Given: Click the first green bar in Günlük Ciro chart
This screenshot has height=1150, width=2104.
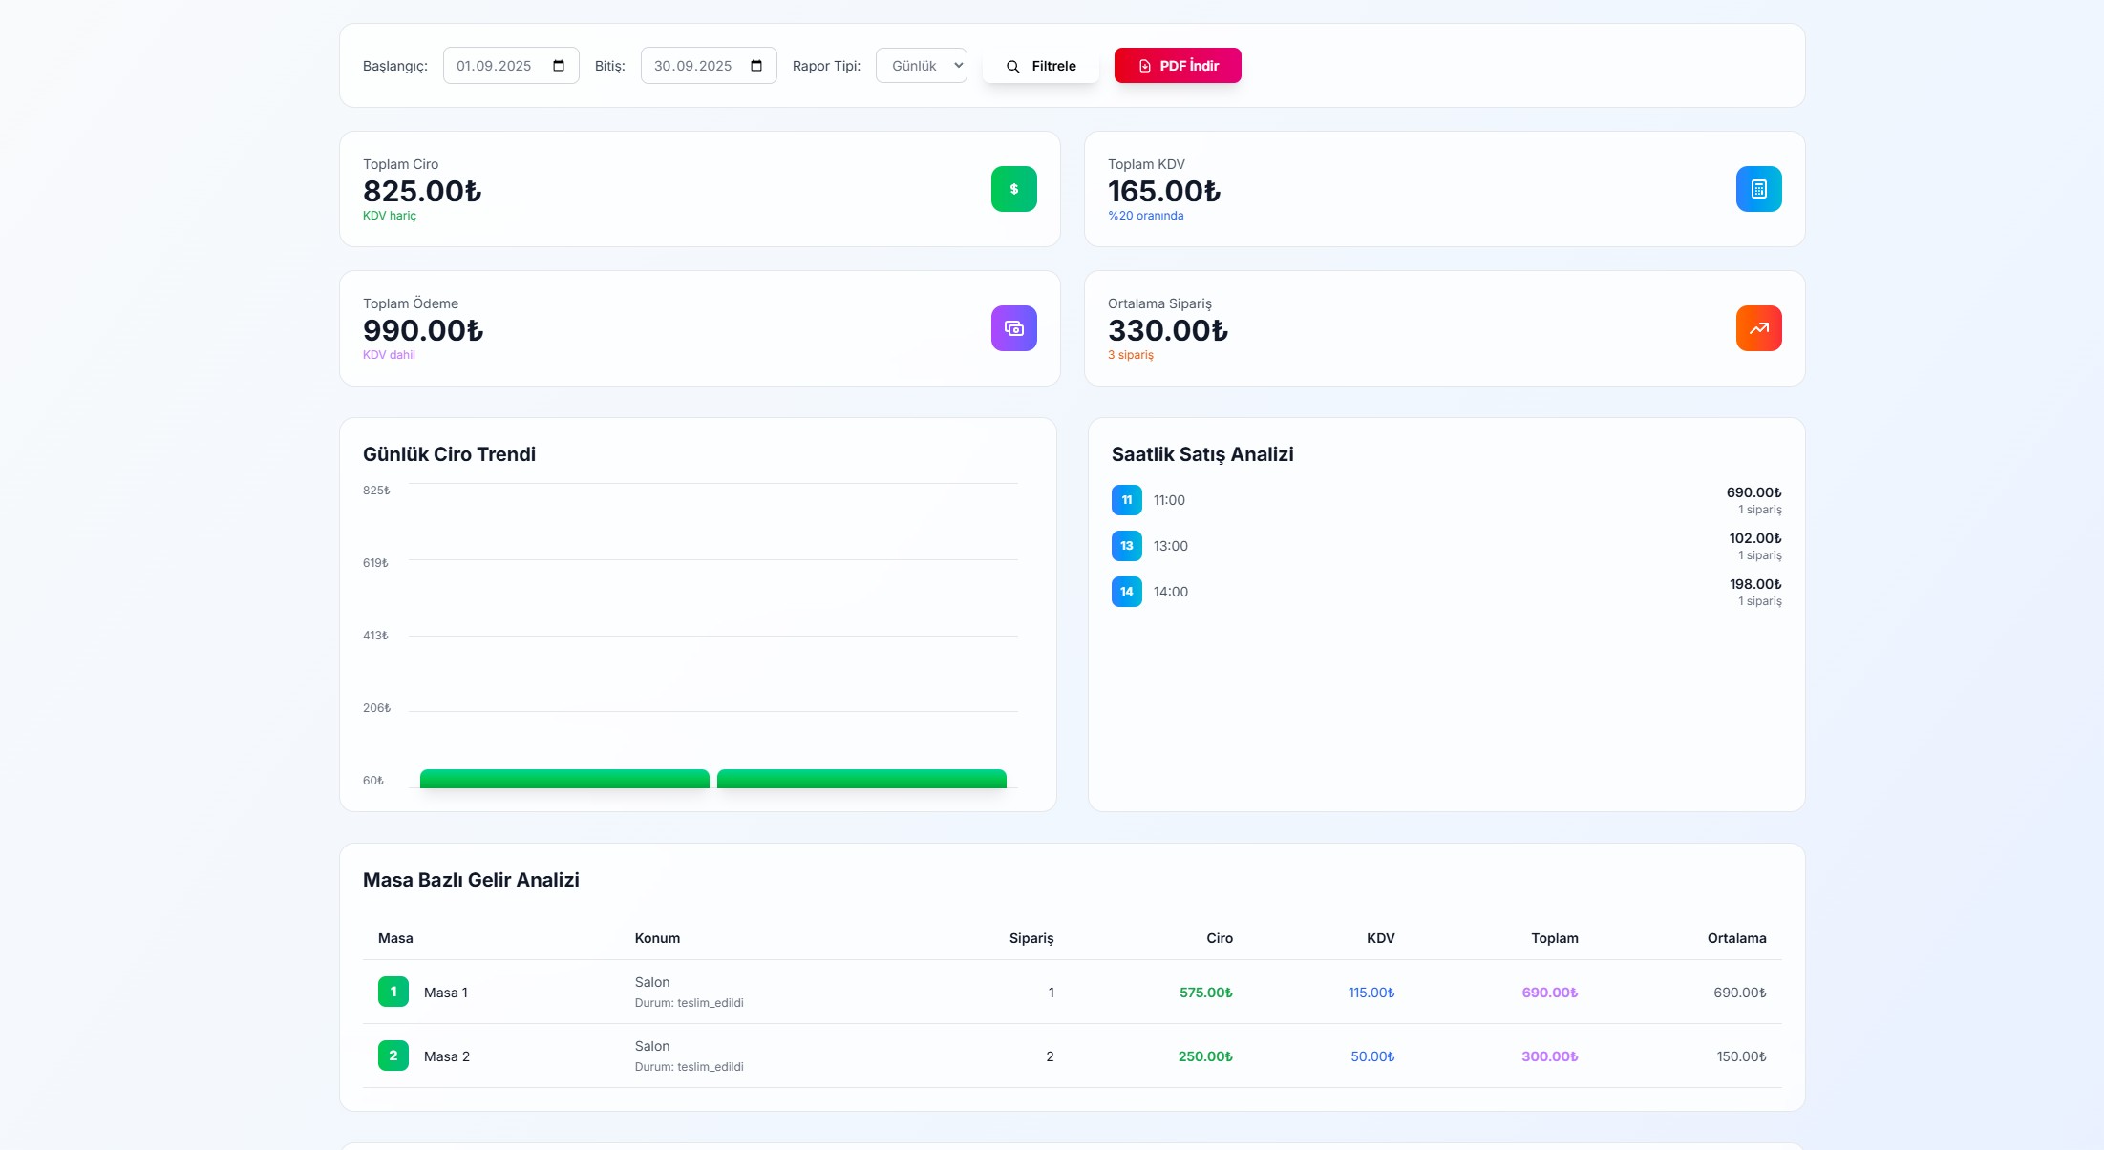Looking at the screenshot, I should 564,779.
